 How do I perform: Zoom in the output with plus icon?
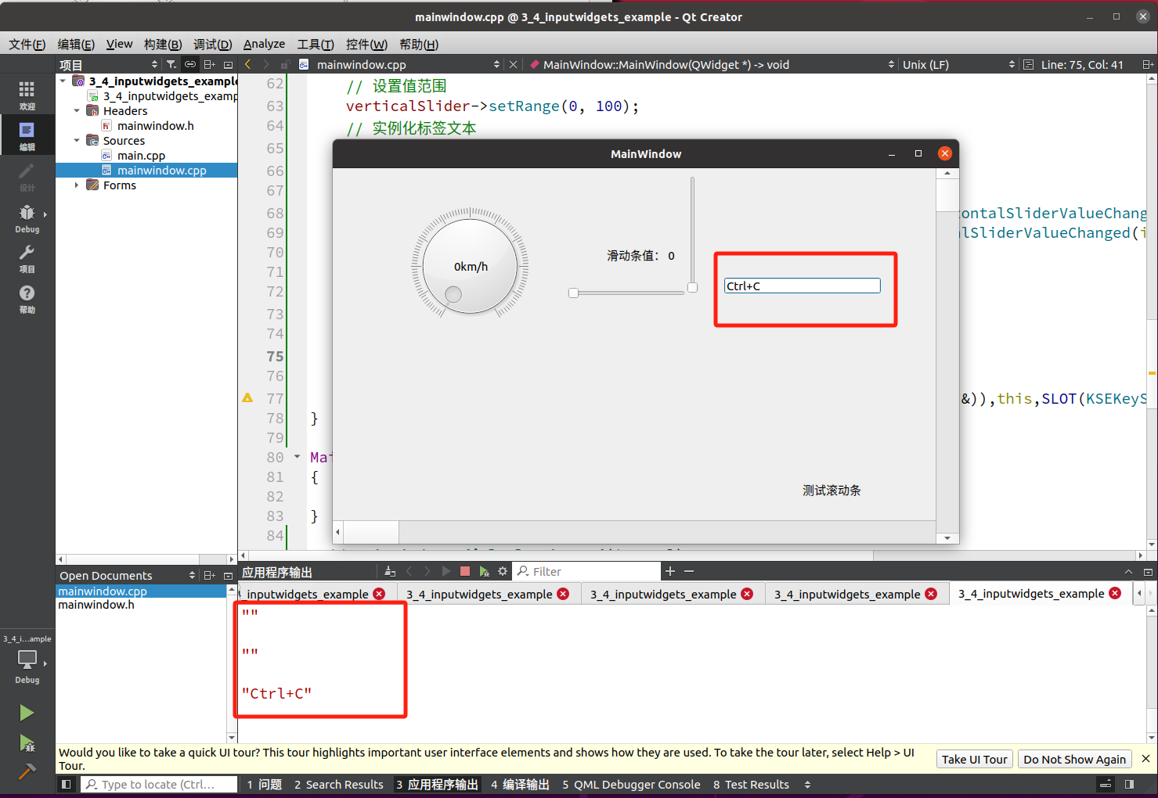(x=670, y=571)
